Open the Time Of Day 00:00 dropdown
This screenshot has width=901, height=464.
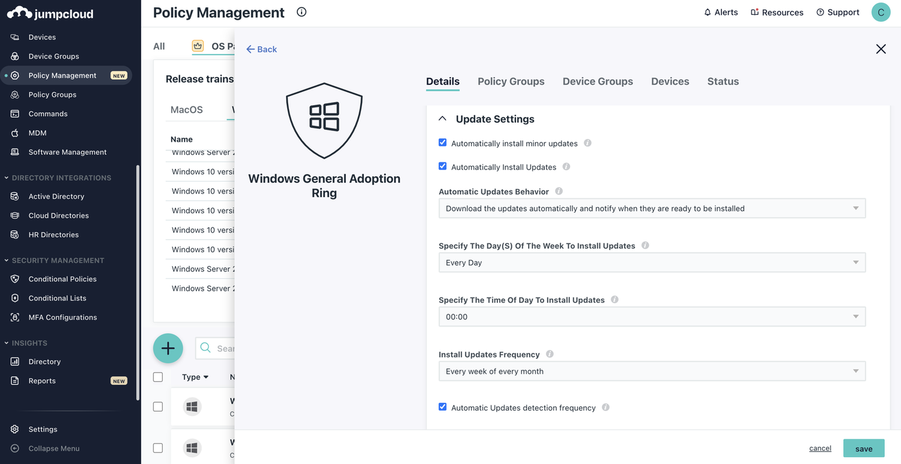[x=652, y=317]
